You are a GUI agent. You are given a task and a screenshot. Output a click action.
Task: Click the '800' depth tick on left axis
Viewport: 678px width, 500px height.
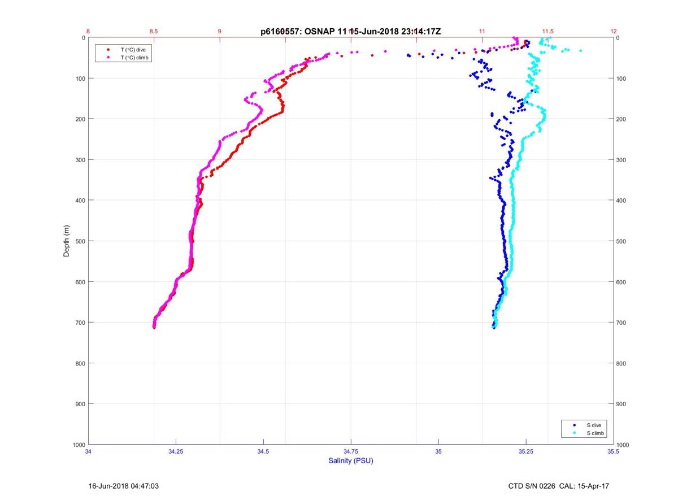(80, 363)
